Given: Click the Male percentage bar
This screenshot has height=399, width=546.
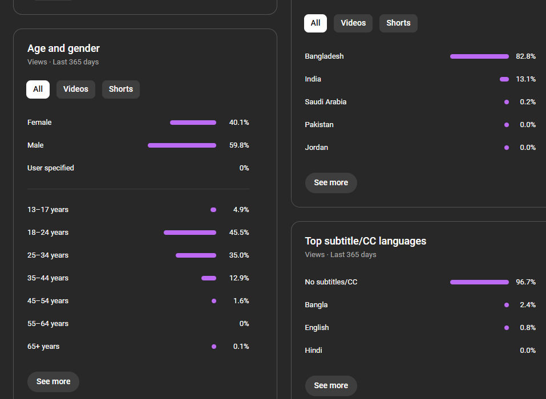Looking at the screenshot, I should point(182,145).
